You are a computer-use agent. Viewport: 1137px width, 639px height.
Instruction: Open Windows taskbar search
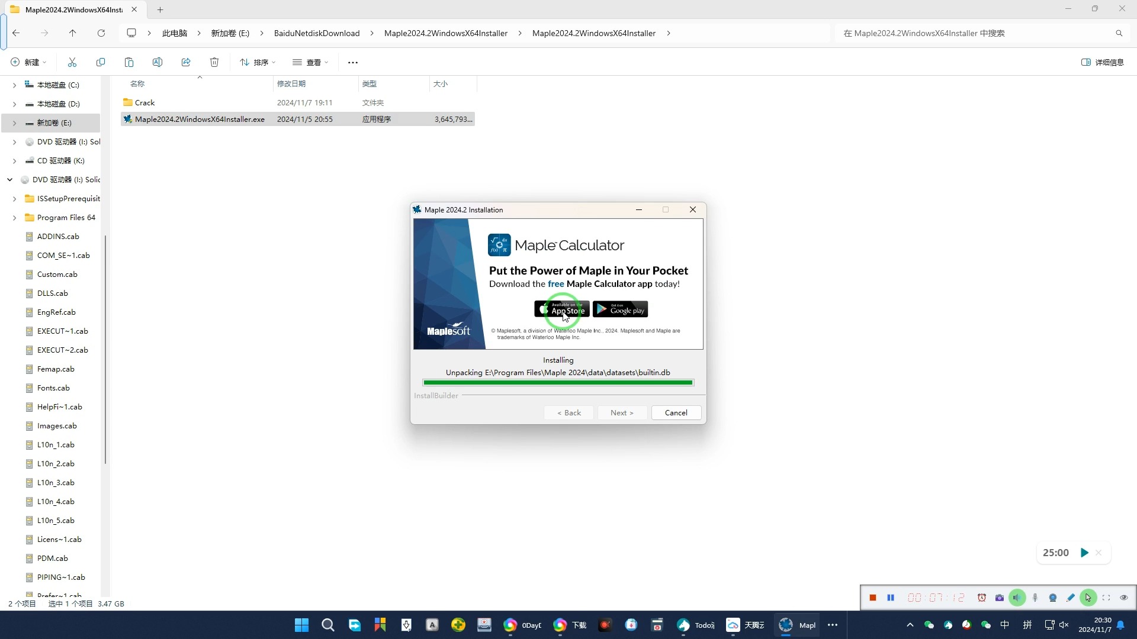click(x=327, y=625)
